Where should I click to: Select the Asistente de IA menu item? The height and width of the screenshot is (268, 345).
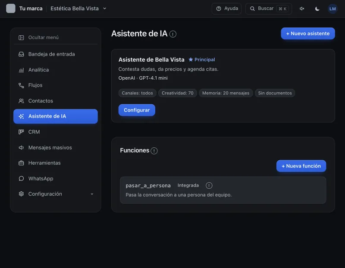click(x=56, y=116)
